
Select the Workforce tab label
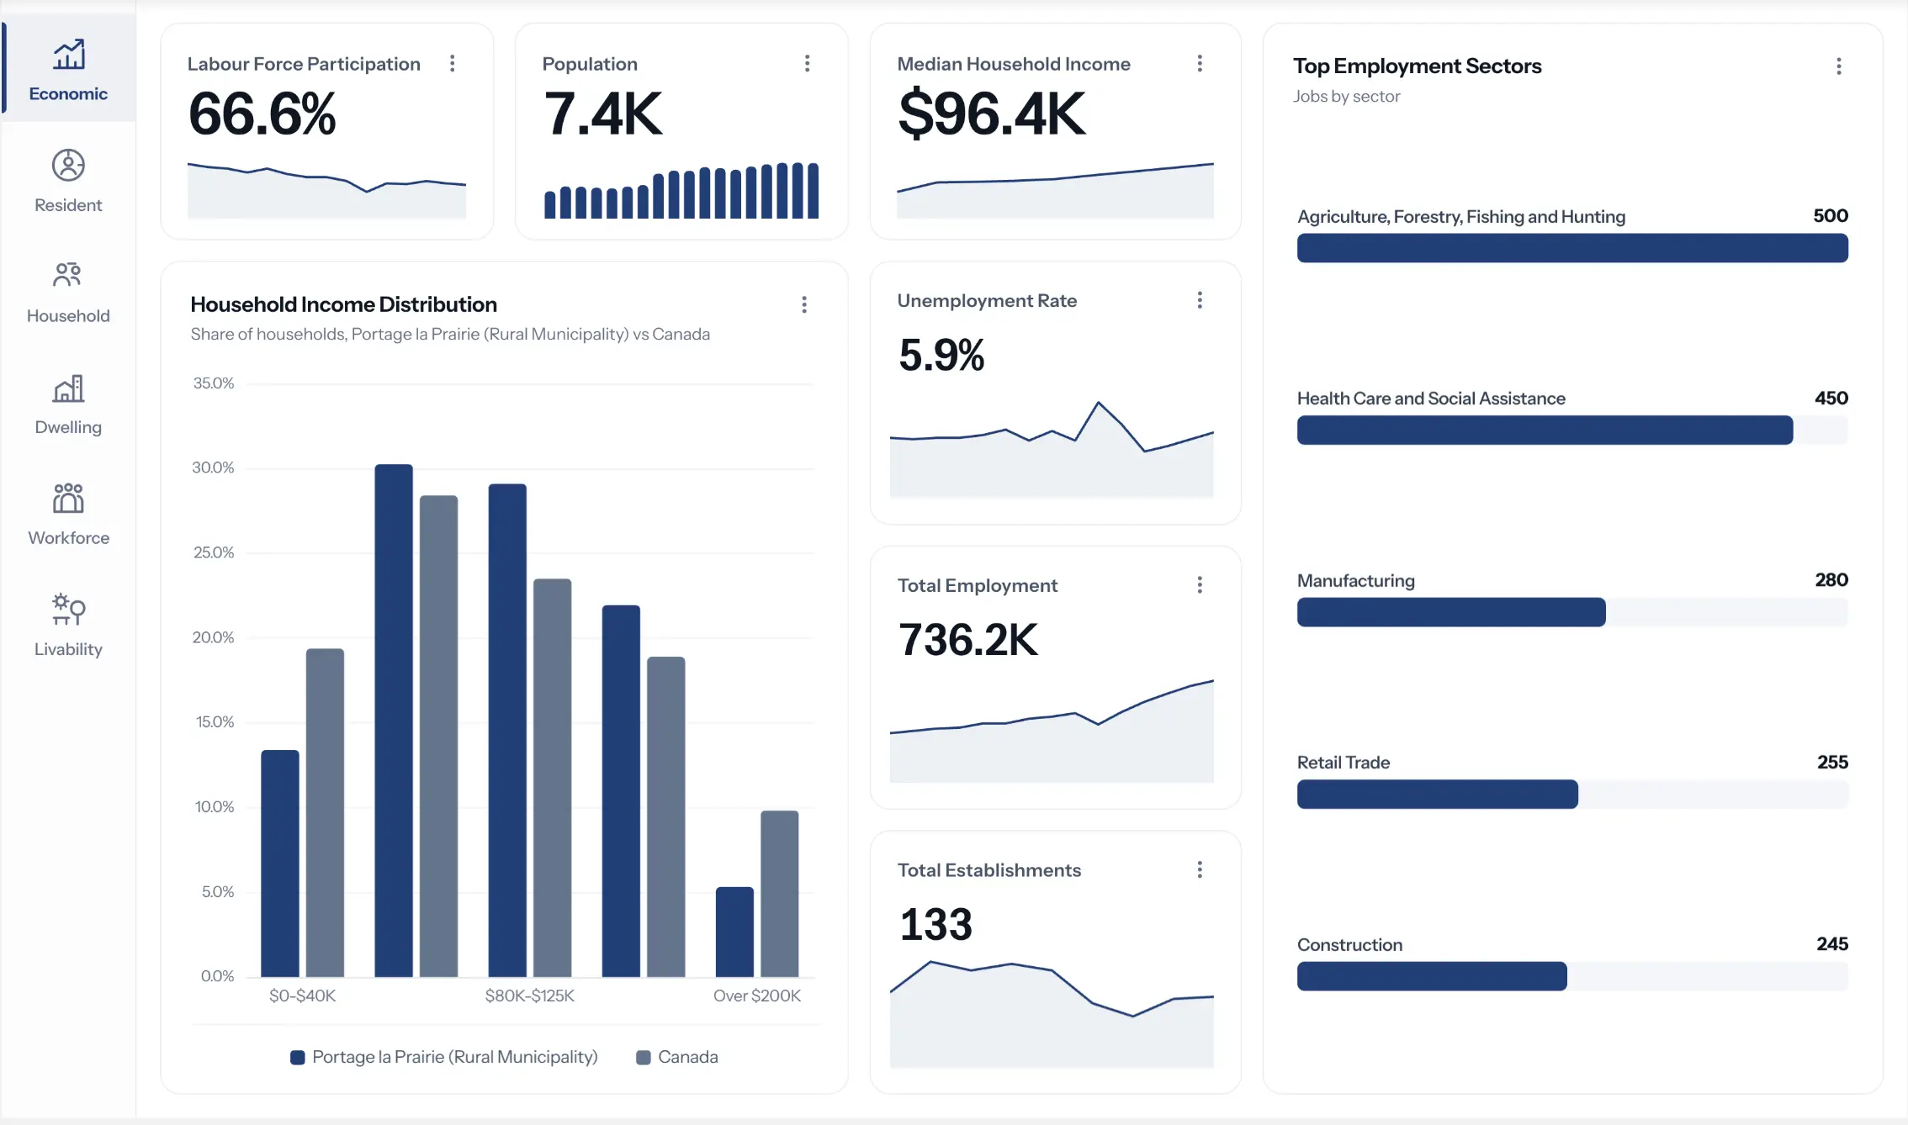[x=69, y=538]
